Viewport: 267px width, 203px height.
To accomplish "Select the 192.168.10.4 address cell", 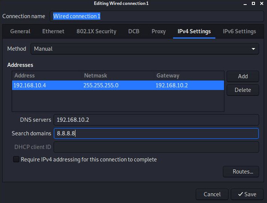I will coord(30,85).
